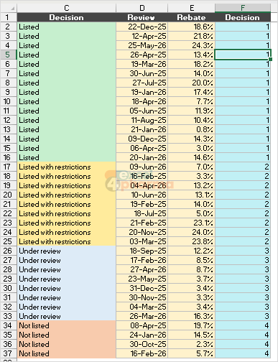Screen dimensions: 278x362
Task: Click Listed with restrictions cell in row 25
Action: tap(67, 241)
